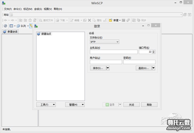The height and width of the screenshot is (133, 194).
Task: Click the Save (保存(S)...) button
Action: (98, 68)
